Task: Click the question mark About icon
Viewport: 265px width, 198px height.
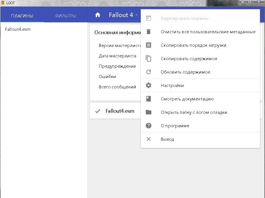Action: [x=149, y=126]
